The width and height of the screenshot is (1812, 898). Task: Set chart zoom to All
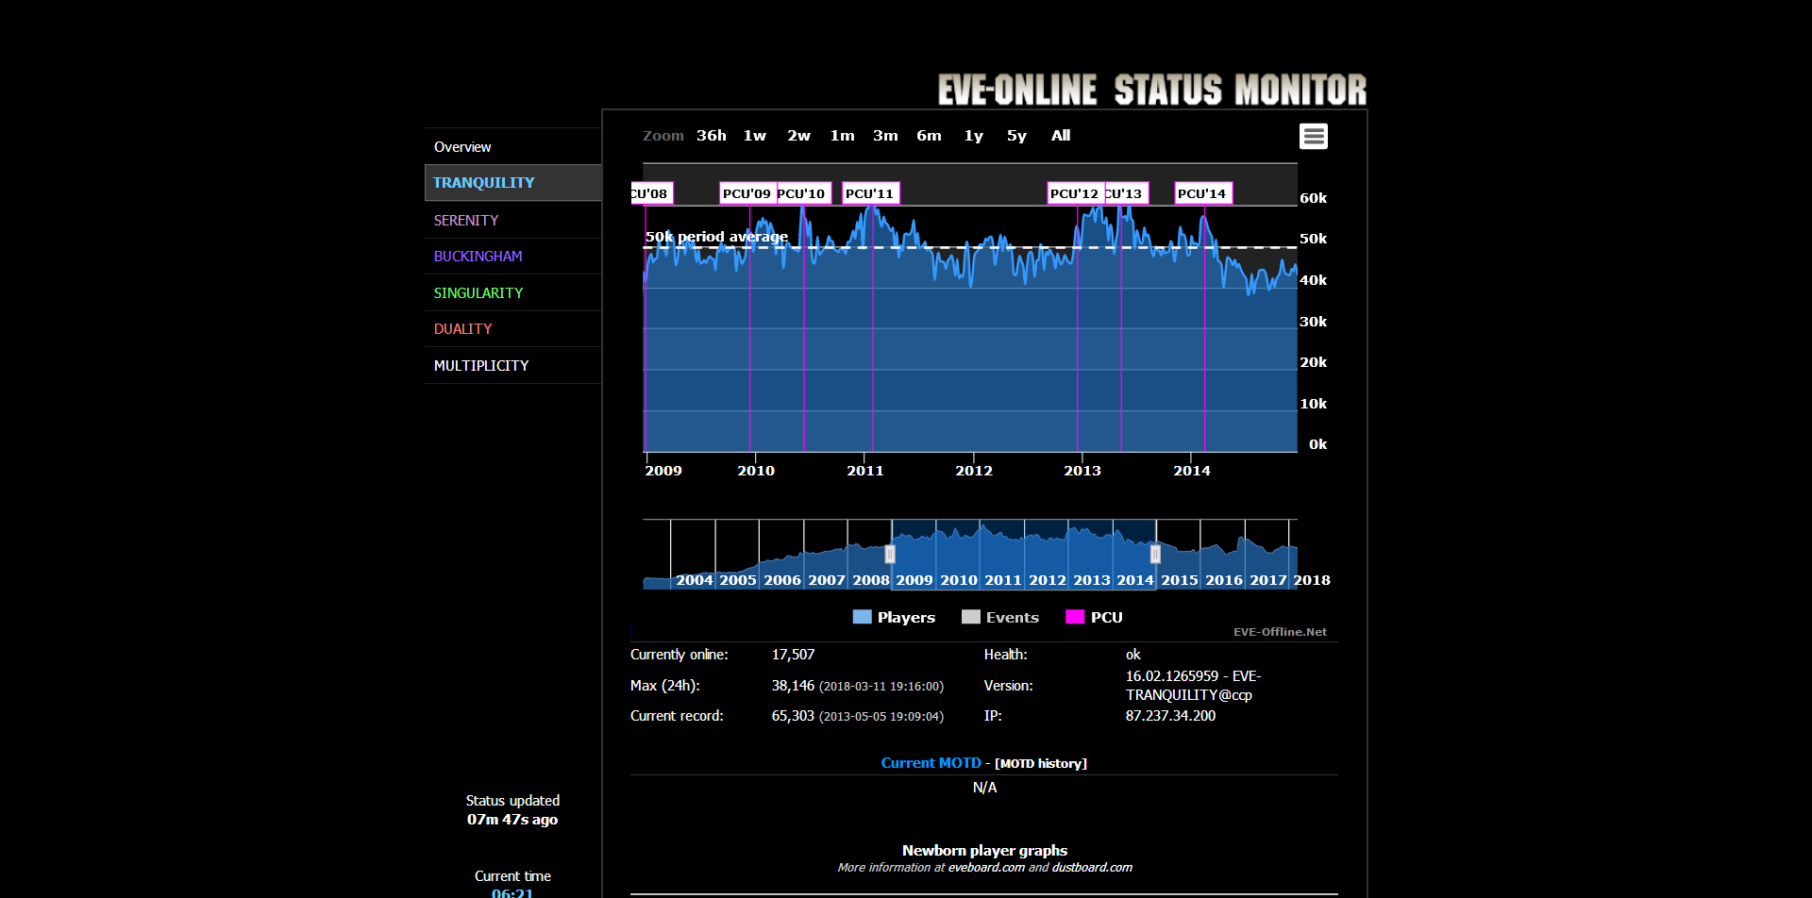pos(1061,136)
